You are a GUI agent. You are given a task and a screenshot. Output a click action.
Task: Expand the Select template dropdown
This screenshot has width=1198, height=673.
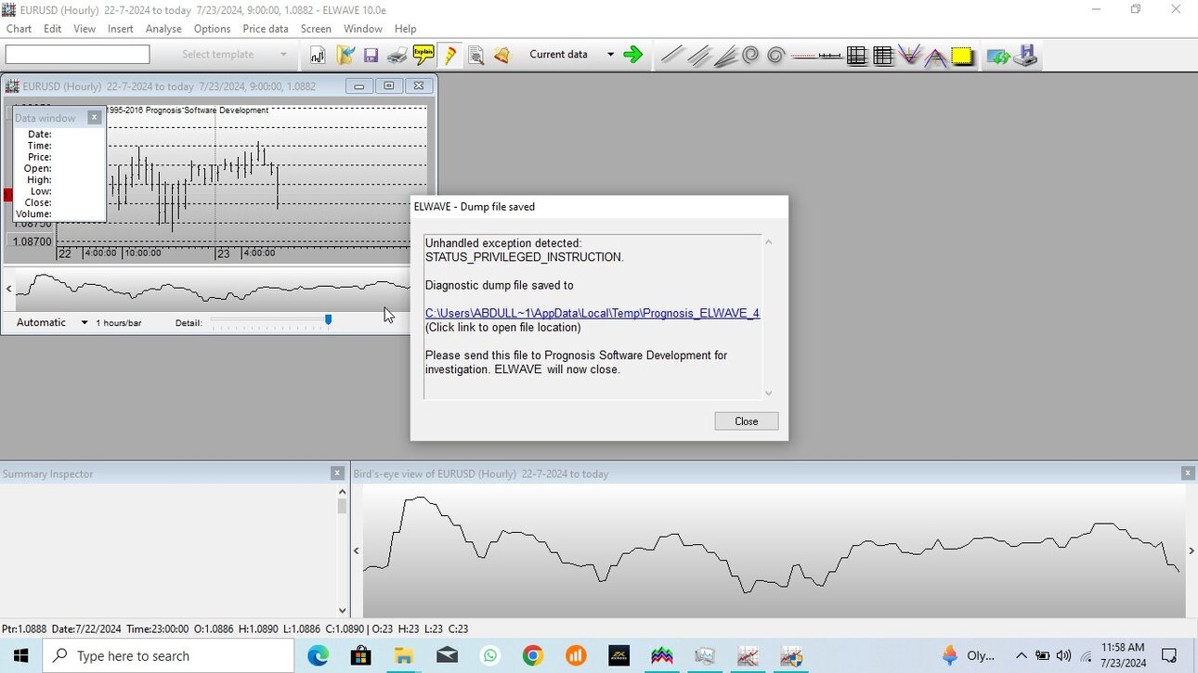point(283,55)
